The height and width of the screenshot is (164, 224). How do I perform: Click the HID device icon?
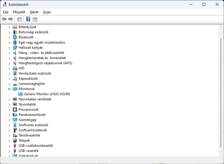(15, 69)
